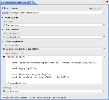Click the sml:ImportRDFFromWorkspace line in the script
Screen dimensions: 109x100
[x=55, y=63]
